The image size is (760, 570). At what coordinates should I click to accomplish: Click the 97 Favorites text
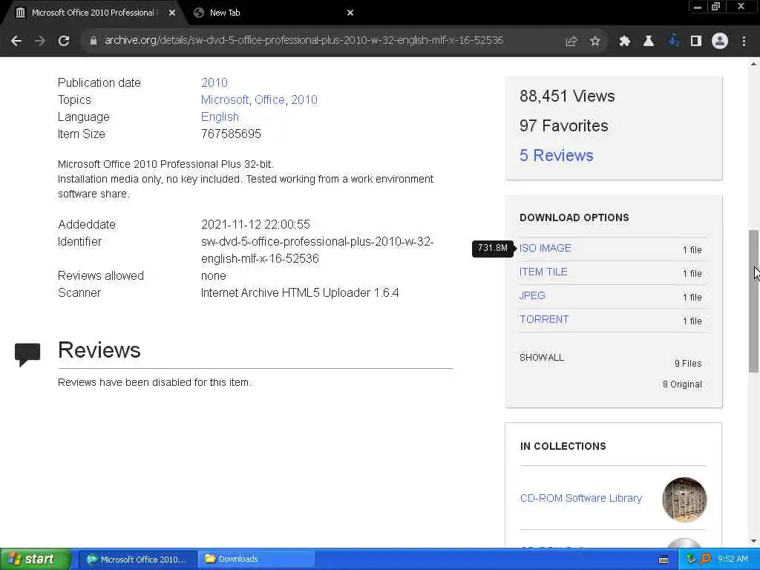[x=564, y=126]
